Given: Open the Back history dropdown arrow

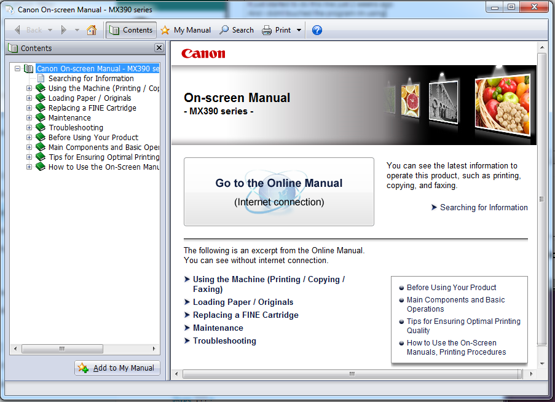Looking at the screenshot, I should point(50,30).
